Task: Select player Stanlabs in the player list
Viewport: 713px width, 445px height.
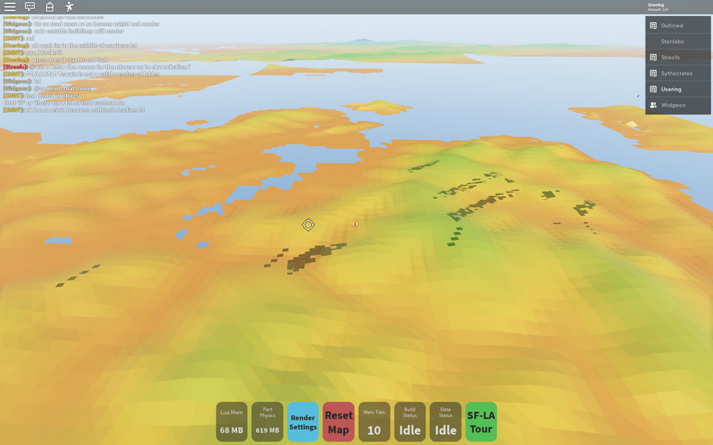Action: pos(678,41)
